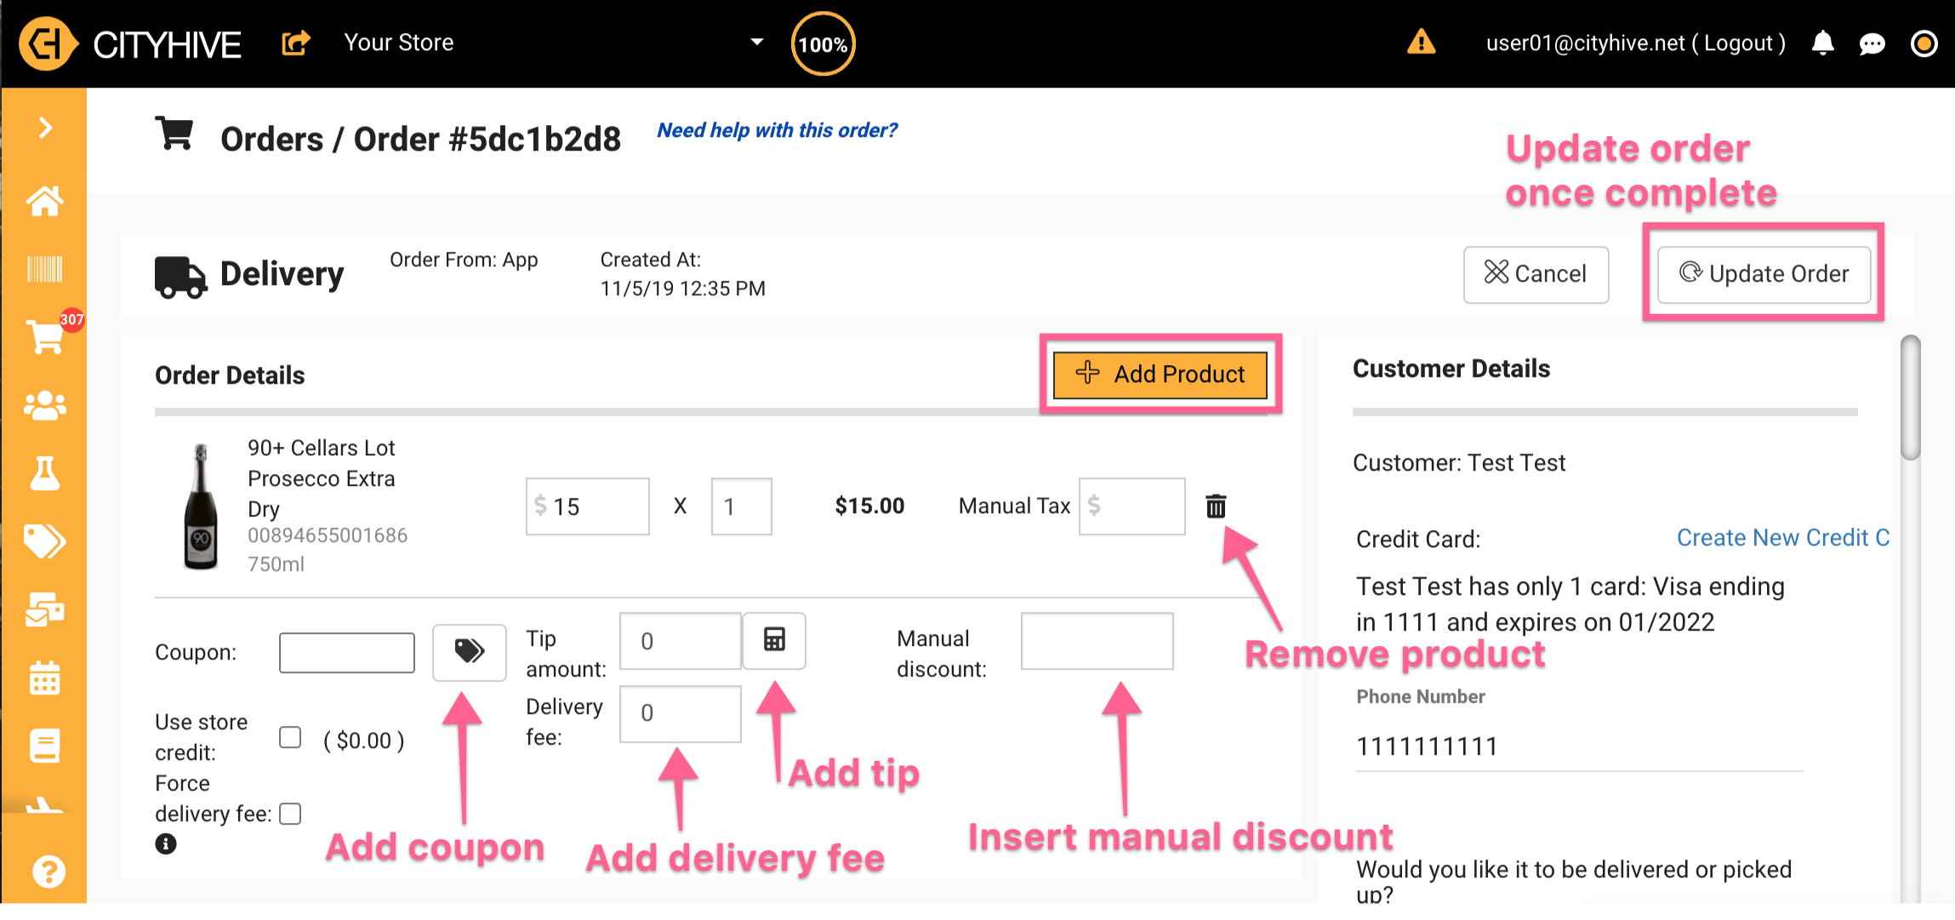Click Create New Credit Card link

[1782, 538]
